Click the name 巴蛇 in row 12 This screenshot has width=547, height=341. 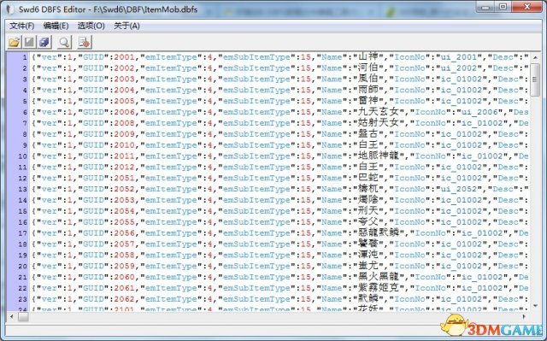click(x=368, y=178)
